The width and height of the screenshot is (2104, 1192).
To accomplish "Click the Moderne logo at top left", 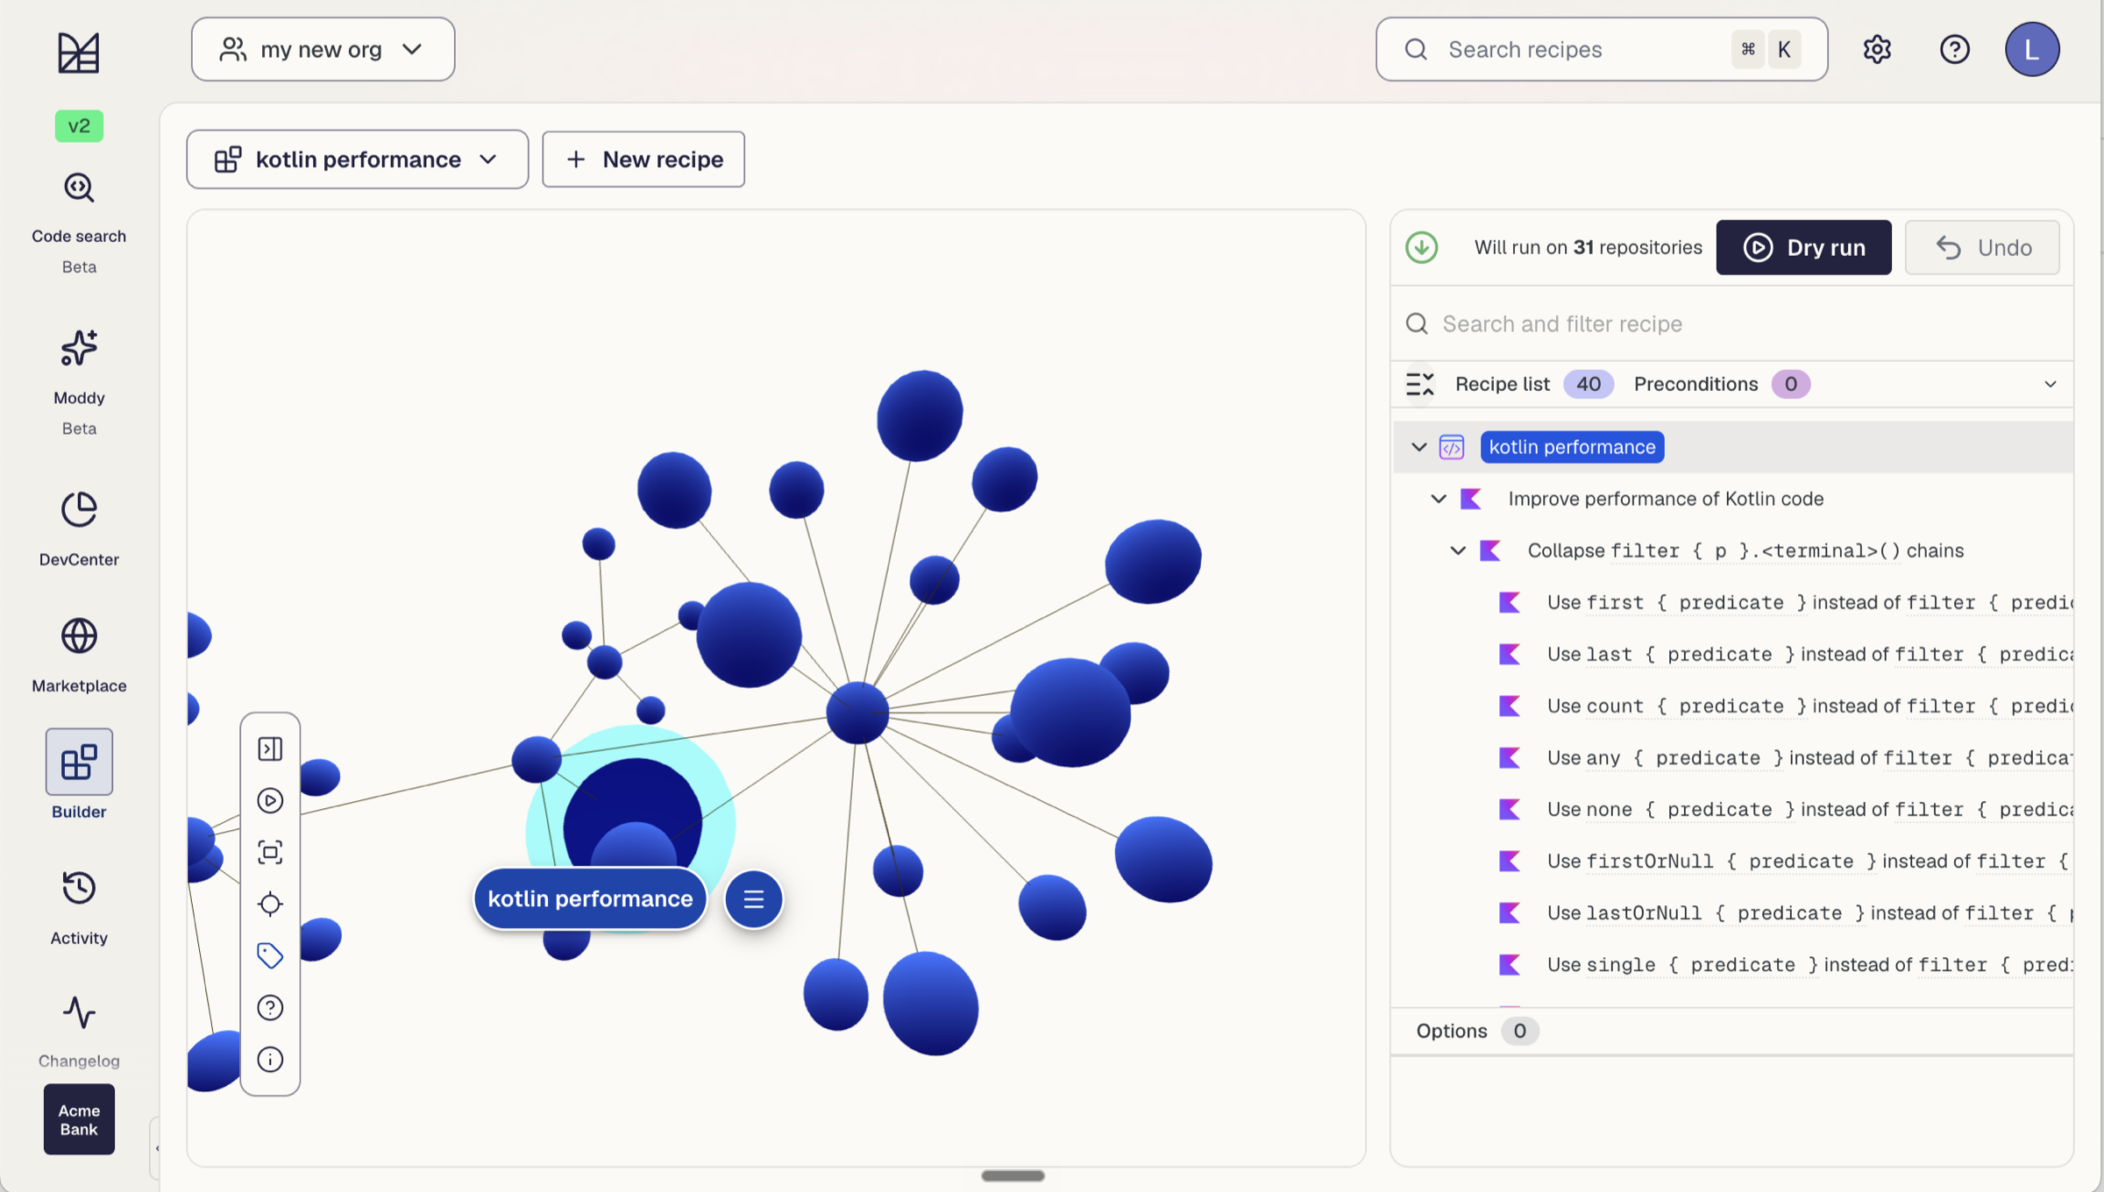I will point(79,53).
